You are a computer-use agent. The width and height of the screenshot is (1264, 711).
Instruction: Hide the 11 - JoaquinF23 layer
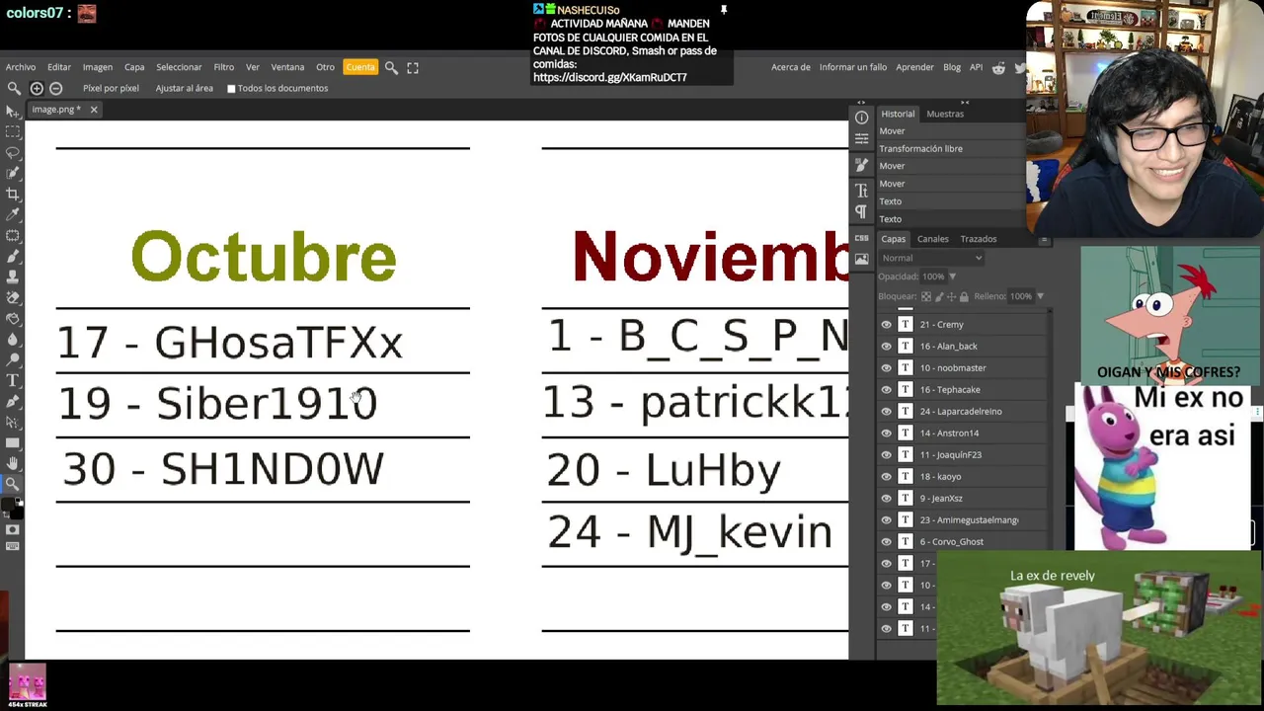tap(886, 454)
